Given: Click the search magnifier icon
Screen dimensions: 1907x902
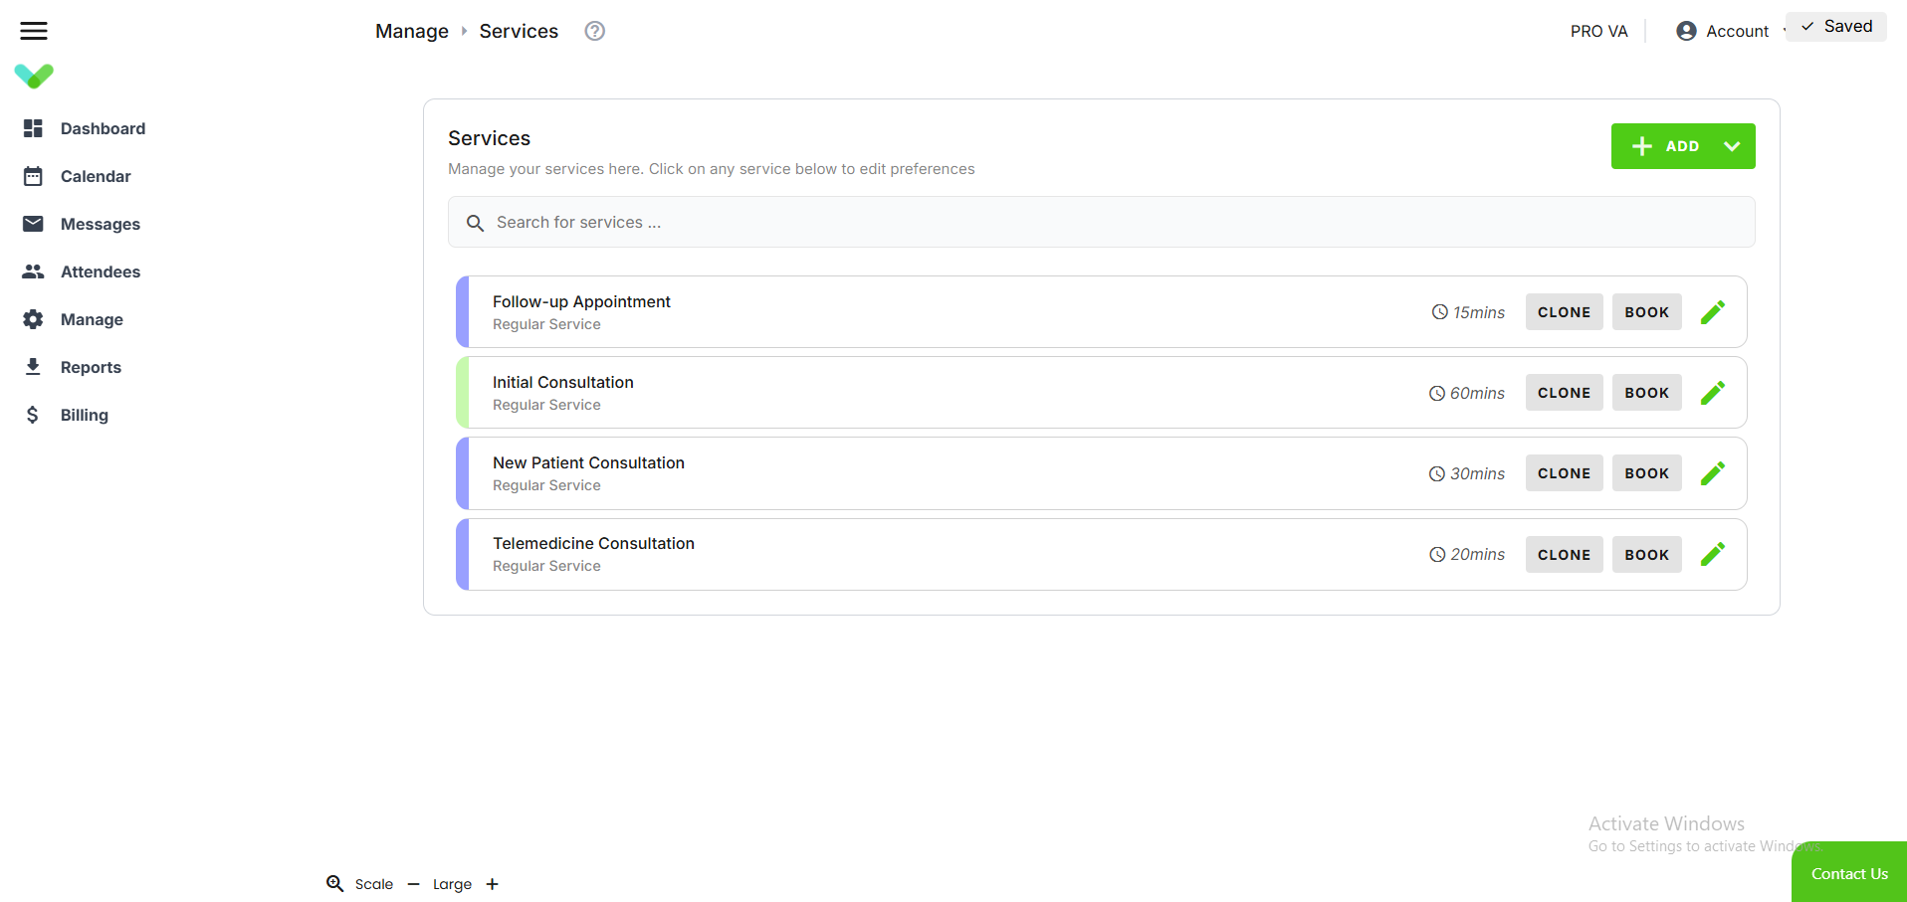Looking at the screenshot, I should (476, 223).
